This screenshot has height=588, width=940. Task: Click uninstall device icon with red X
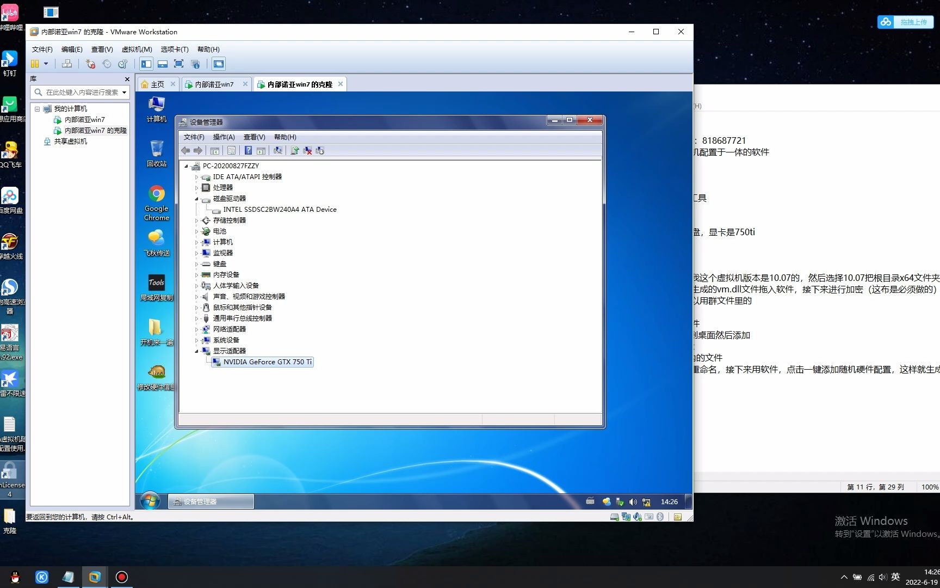[307, 151]
